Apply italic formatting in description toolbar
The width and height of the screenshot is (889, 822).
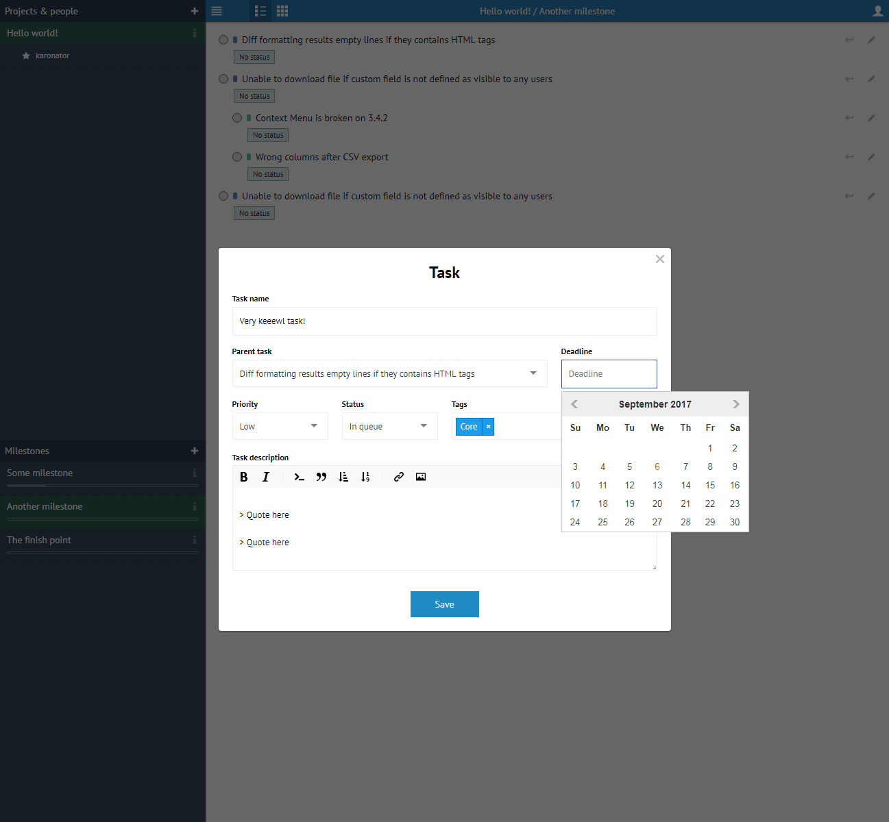coord(266,477)
